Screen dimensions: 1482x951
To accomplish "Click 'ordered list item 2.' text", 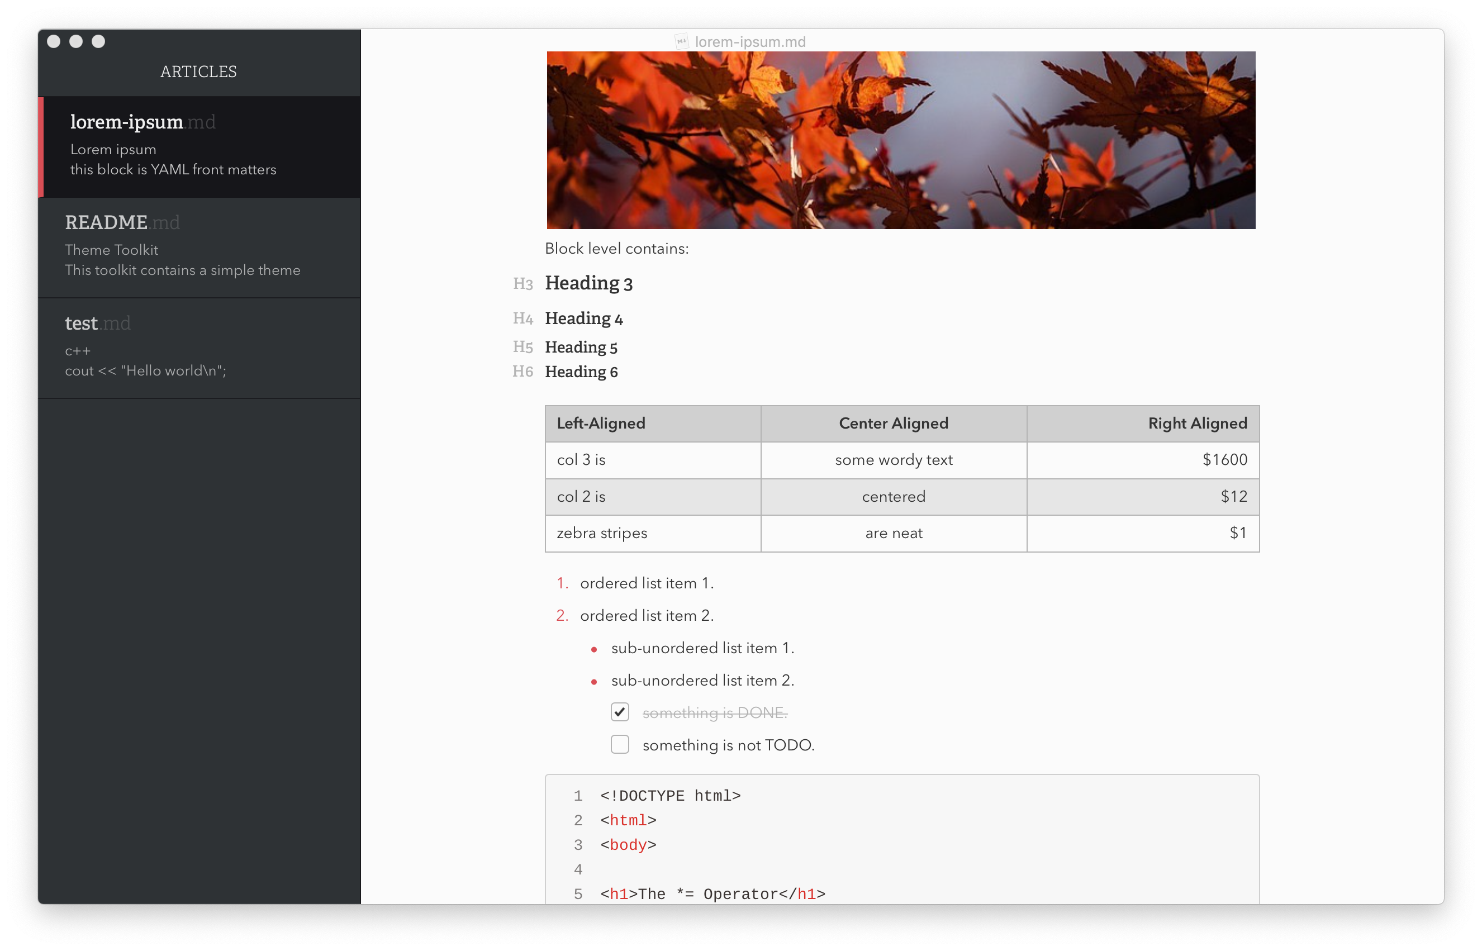I will pyautogui.click(x=647, y=616).
